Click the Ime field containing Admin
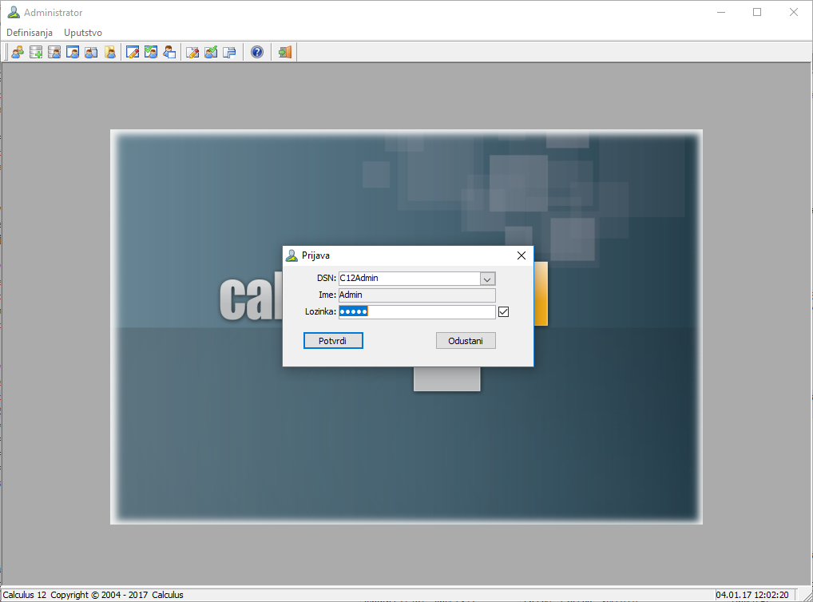 click(416, 295)
